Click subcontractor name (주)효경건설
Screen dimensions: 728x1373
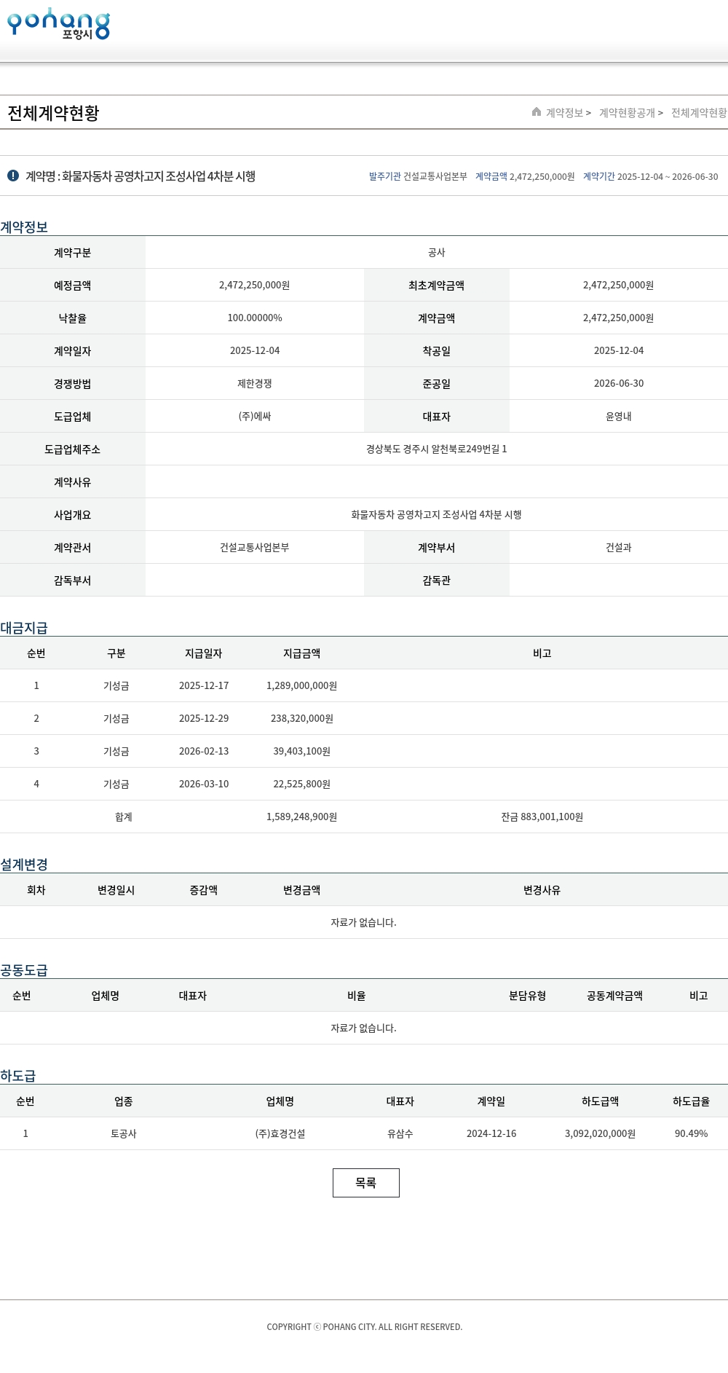click(280, 1134)
